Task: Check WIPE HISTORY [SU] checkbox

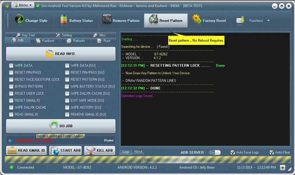Action: click(67, 107)
